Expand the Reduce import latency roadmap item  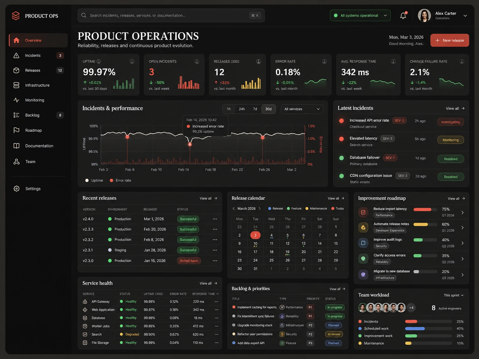tap(462, 213)
